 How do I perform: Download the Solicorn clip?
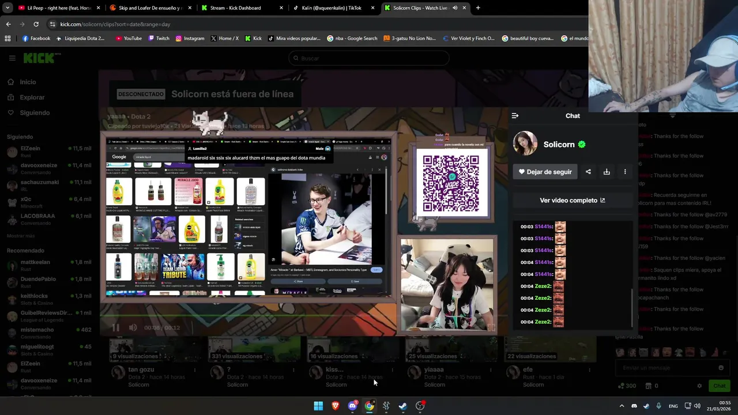(x=607, y=172)
